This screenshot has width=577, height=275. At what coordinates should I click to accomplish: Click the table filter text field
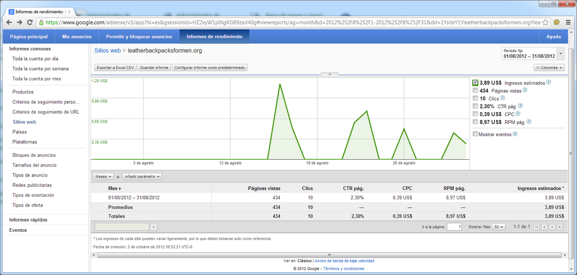coord(122,227)
